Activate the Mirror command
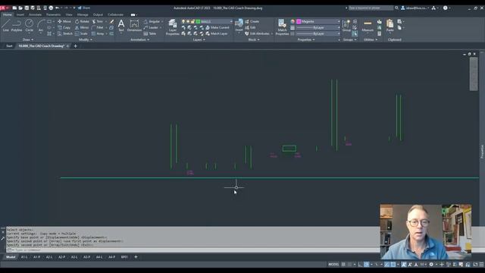Image resolution: width=485 pixels, height=273 pixels. (82, 27)
